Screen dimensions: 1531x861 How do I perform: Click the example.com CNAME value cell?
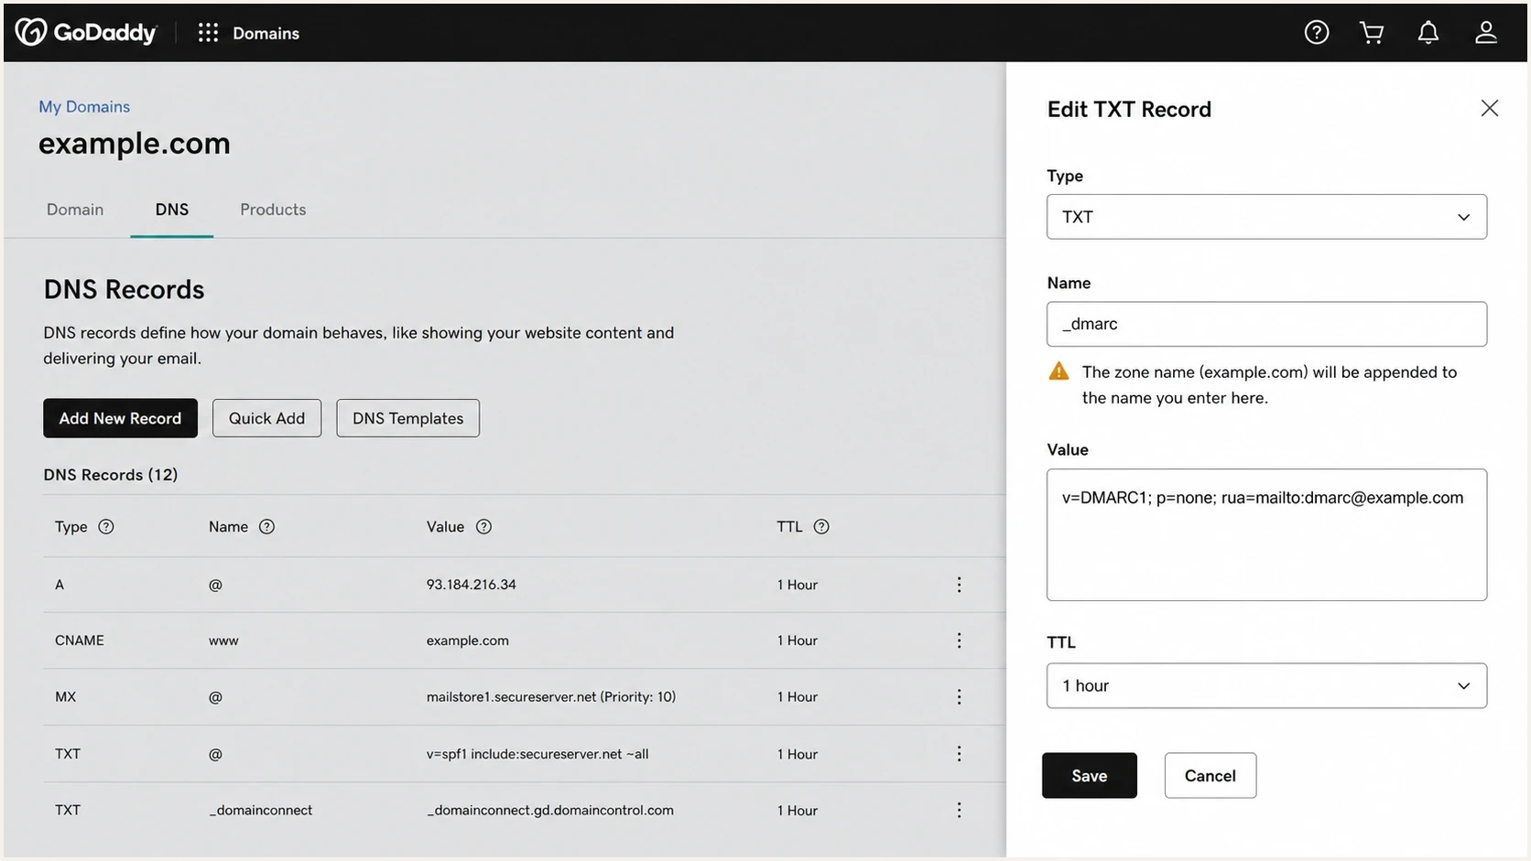(467, 640)
